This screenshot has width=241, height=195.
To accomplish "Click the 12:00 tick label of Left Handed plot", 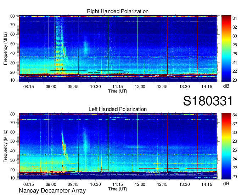I will click(x=140, y=184).
